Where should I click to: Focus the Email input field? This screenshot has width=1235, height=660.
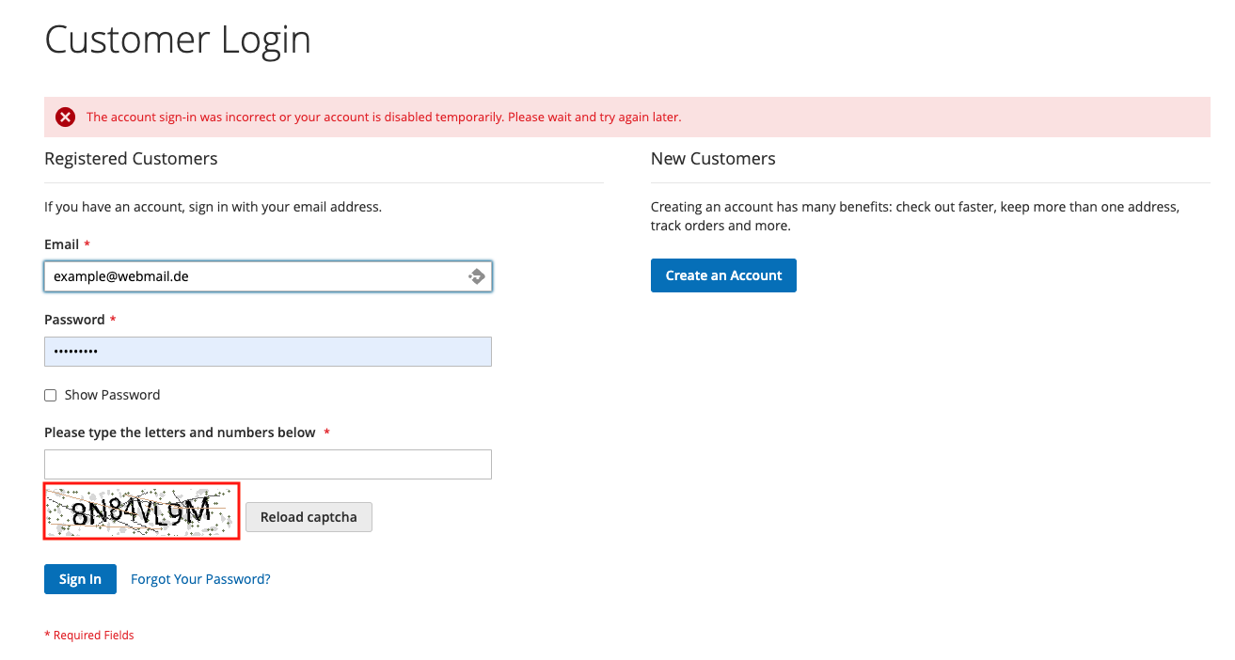268,276
